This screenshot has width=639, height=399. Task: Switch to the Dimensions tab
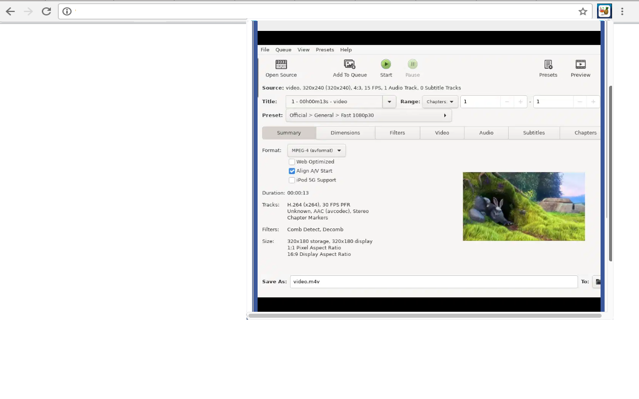tap(345, 133)
